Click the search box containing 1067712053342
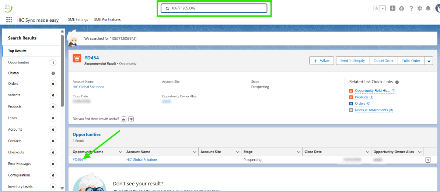This screenshot has height=192, width=440. click(x=214, y=8)
